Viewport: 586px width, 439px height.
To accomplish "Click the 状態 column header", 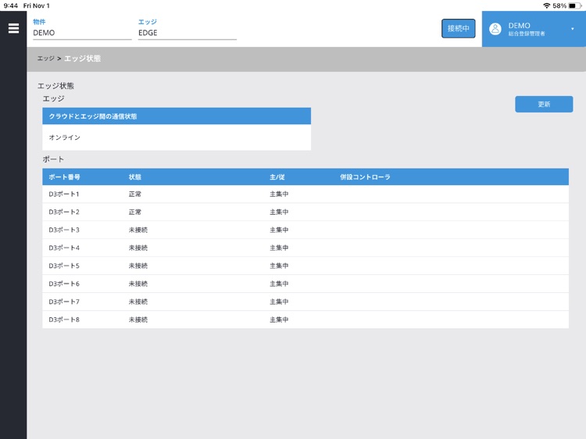I will [x=135, y=177].
